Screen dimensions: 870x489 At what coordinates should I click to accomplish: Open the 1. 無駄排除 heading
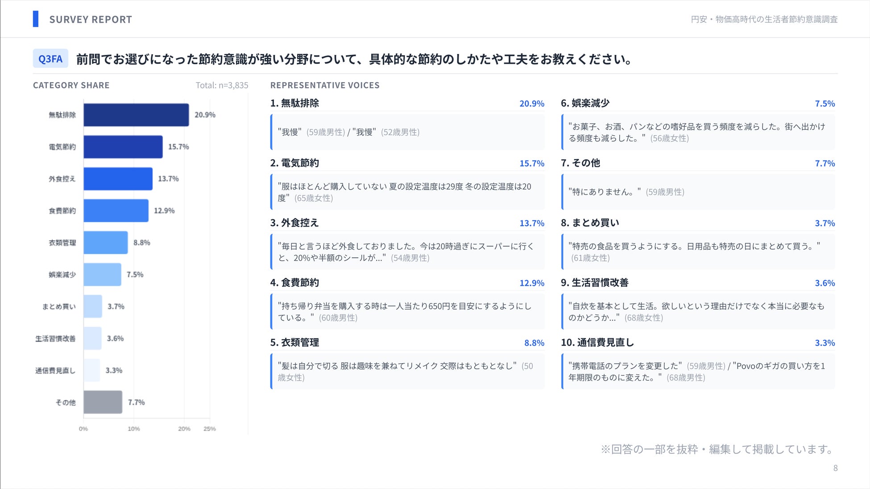coord(294,103)
